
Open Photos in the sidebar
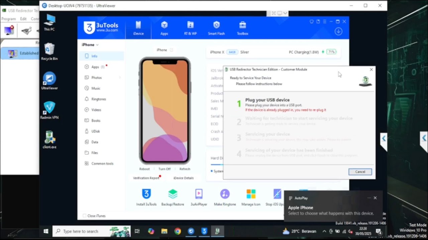tap(102, 77)
